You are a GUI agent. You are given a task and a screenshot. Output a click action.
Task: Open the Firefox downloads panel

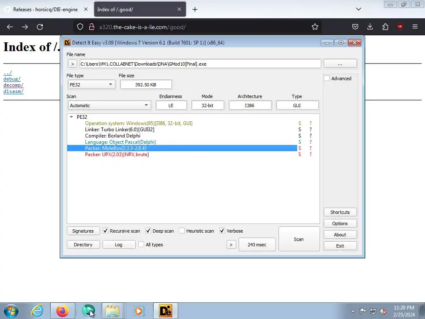tap(370, 27)
